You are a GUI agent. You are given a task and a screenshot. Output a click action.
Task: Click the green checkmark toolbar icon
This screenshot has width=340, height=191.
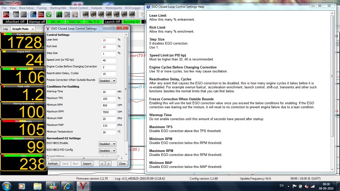click(x=49, y=15)
